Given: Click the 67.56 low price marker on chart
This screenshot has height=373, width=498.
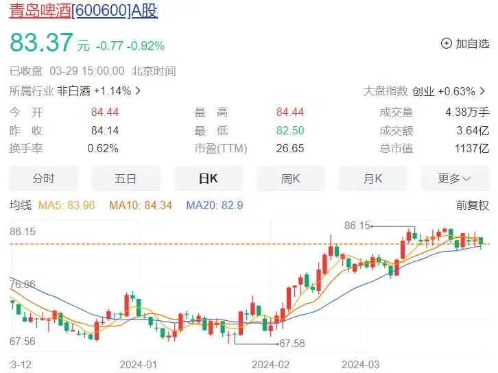Looking at the screenshot, I should [x=292, y=343].
